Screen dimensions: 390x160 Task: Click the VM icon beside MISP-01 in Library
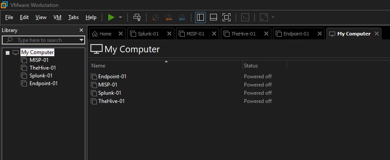[x=24, y=61]
